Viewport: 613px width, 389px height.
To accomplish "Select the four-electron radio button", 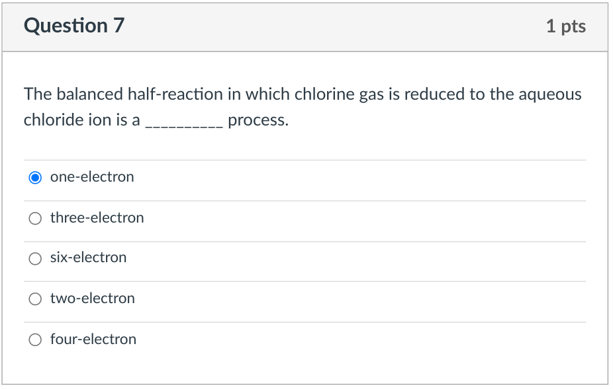I will click(x=35, y=339).
